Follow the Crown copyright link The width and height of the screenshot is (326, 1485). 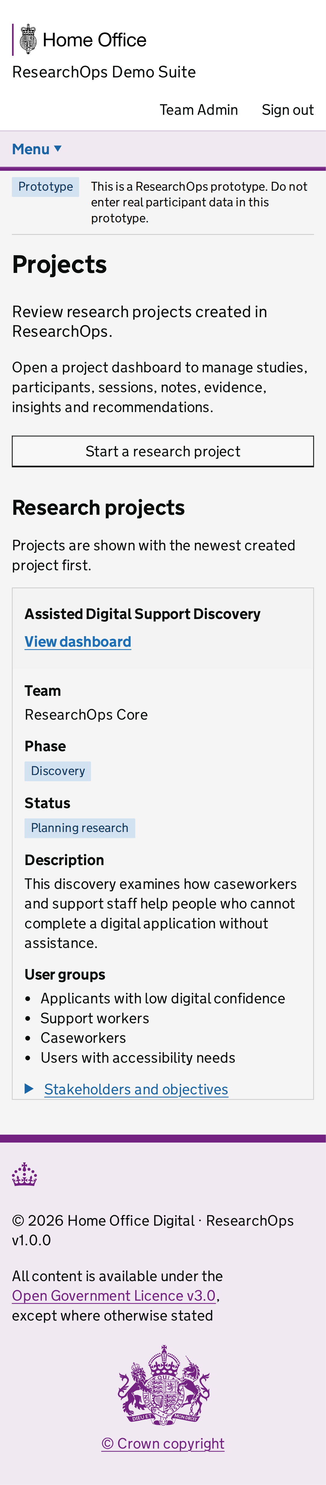[163, 1443]
